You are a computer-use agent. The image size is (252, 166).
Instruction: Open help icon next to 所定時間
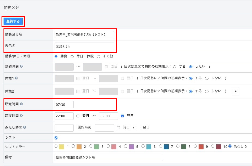pyautogui.click(x=21, y=104)
